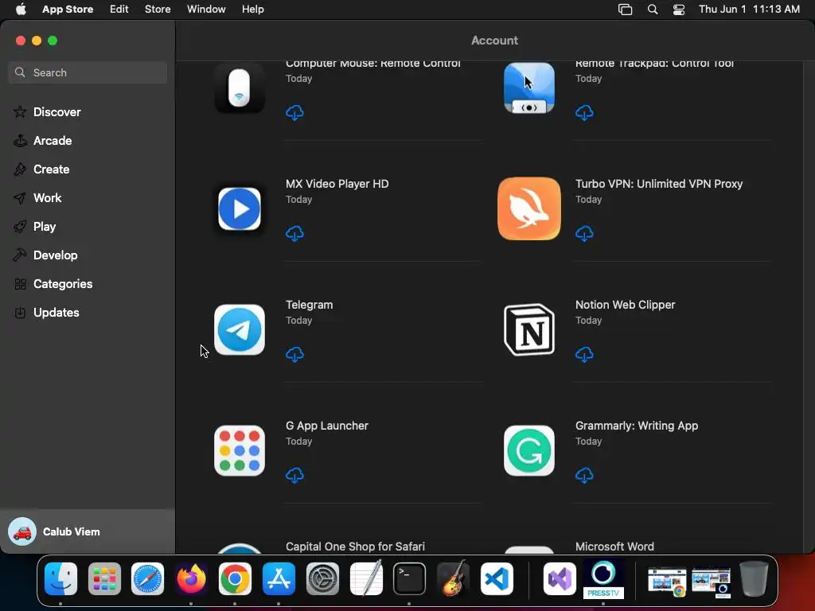
Task: Launch Terminal from the Dock
Action: pyautogui.click(x=409, y=579)
